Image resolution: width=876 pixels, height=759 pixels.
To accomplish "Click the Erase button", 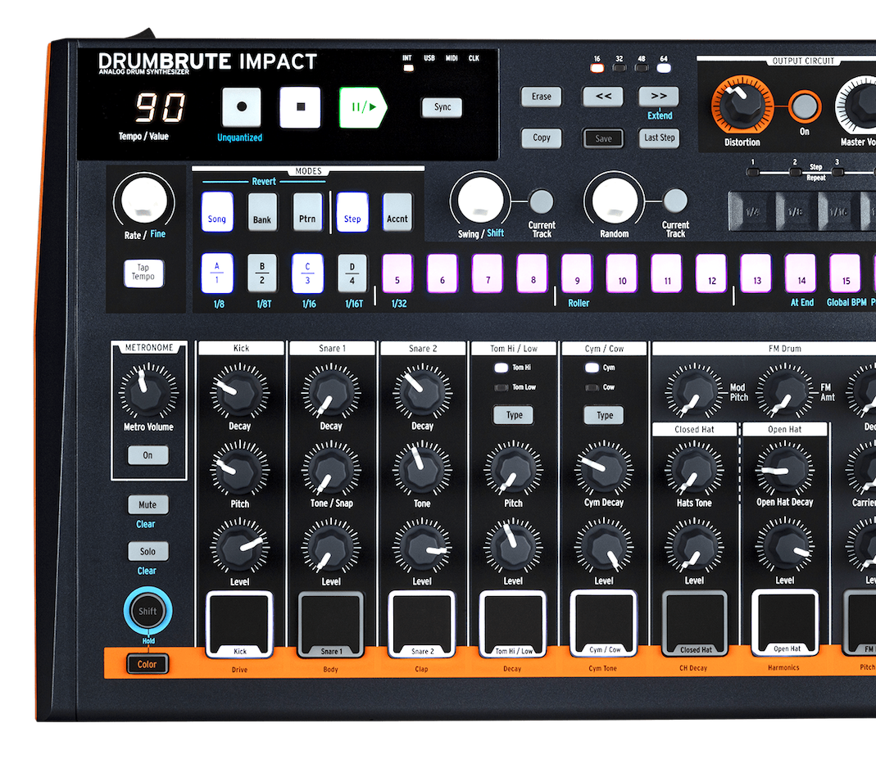I will coord(541,97).
